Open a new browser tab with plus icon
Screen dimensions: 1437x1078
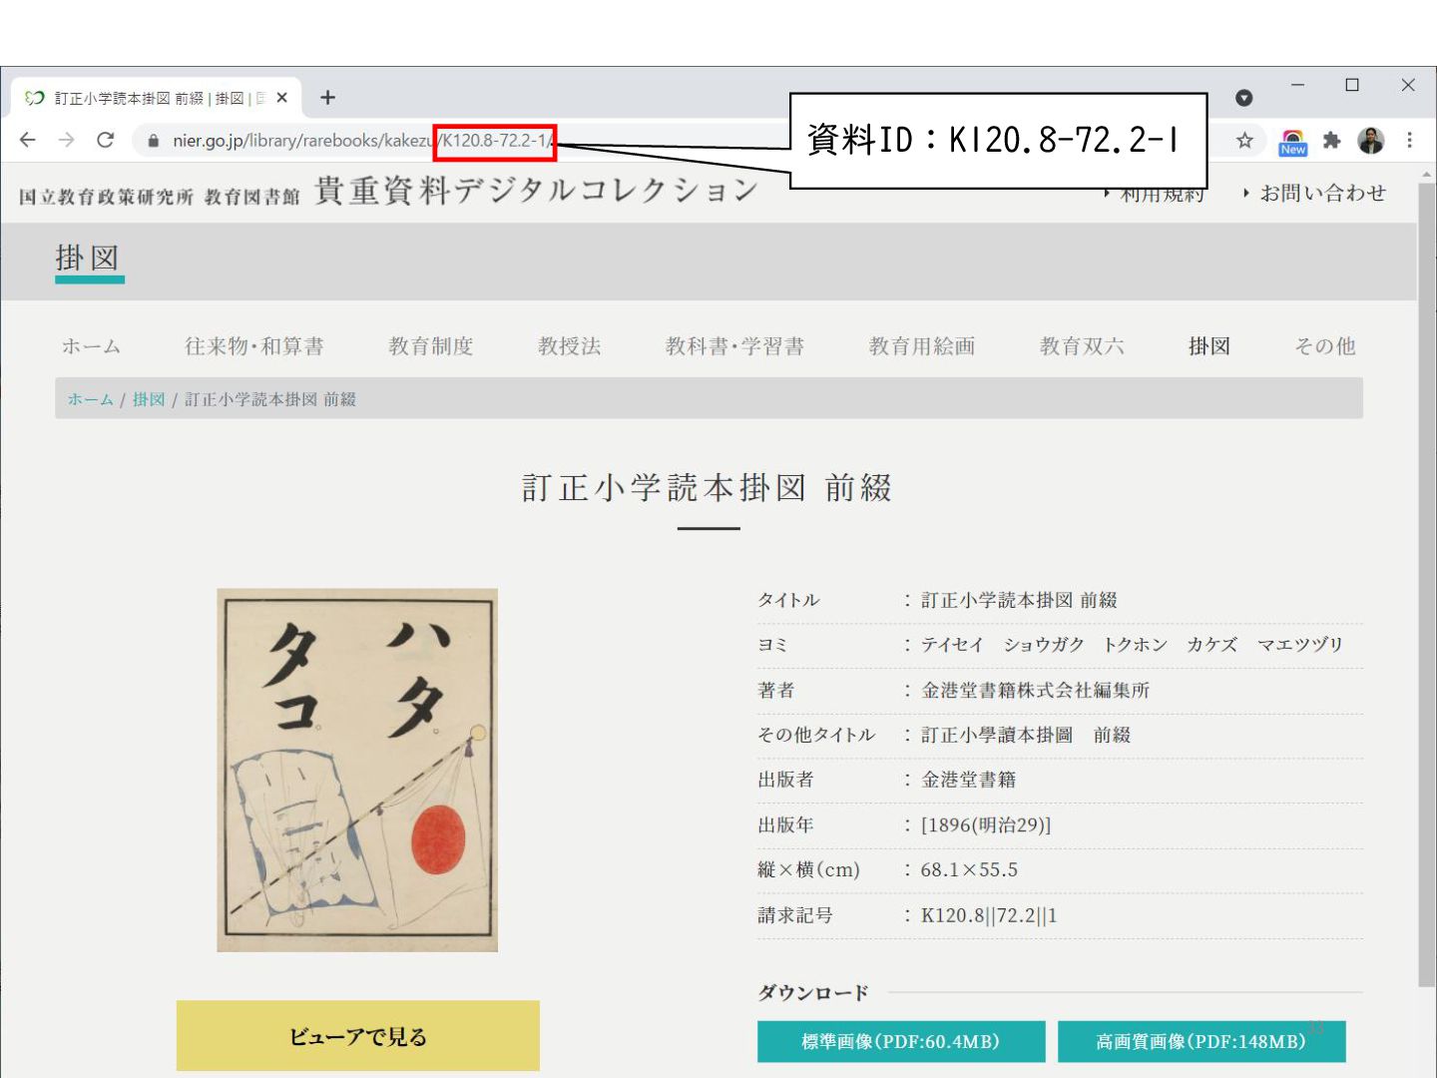click(327, 98)
